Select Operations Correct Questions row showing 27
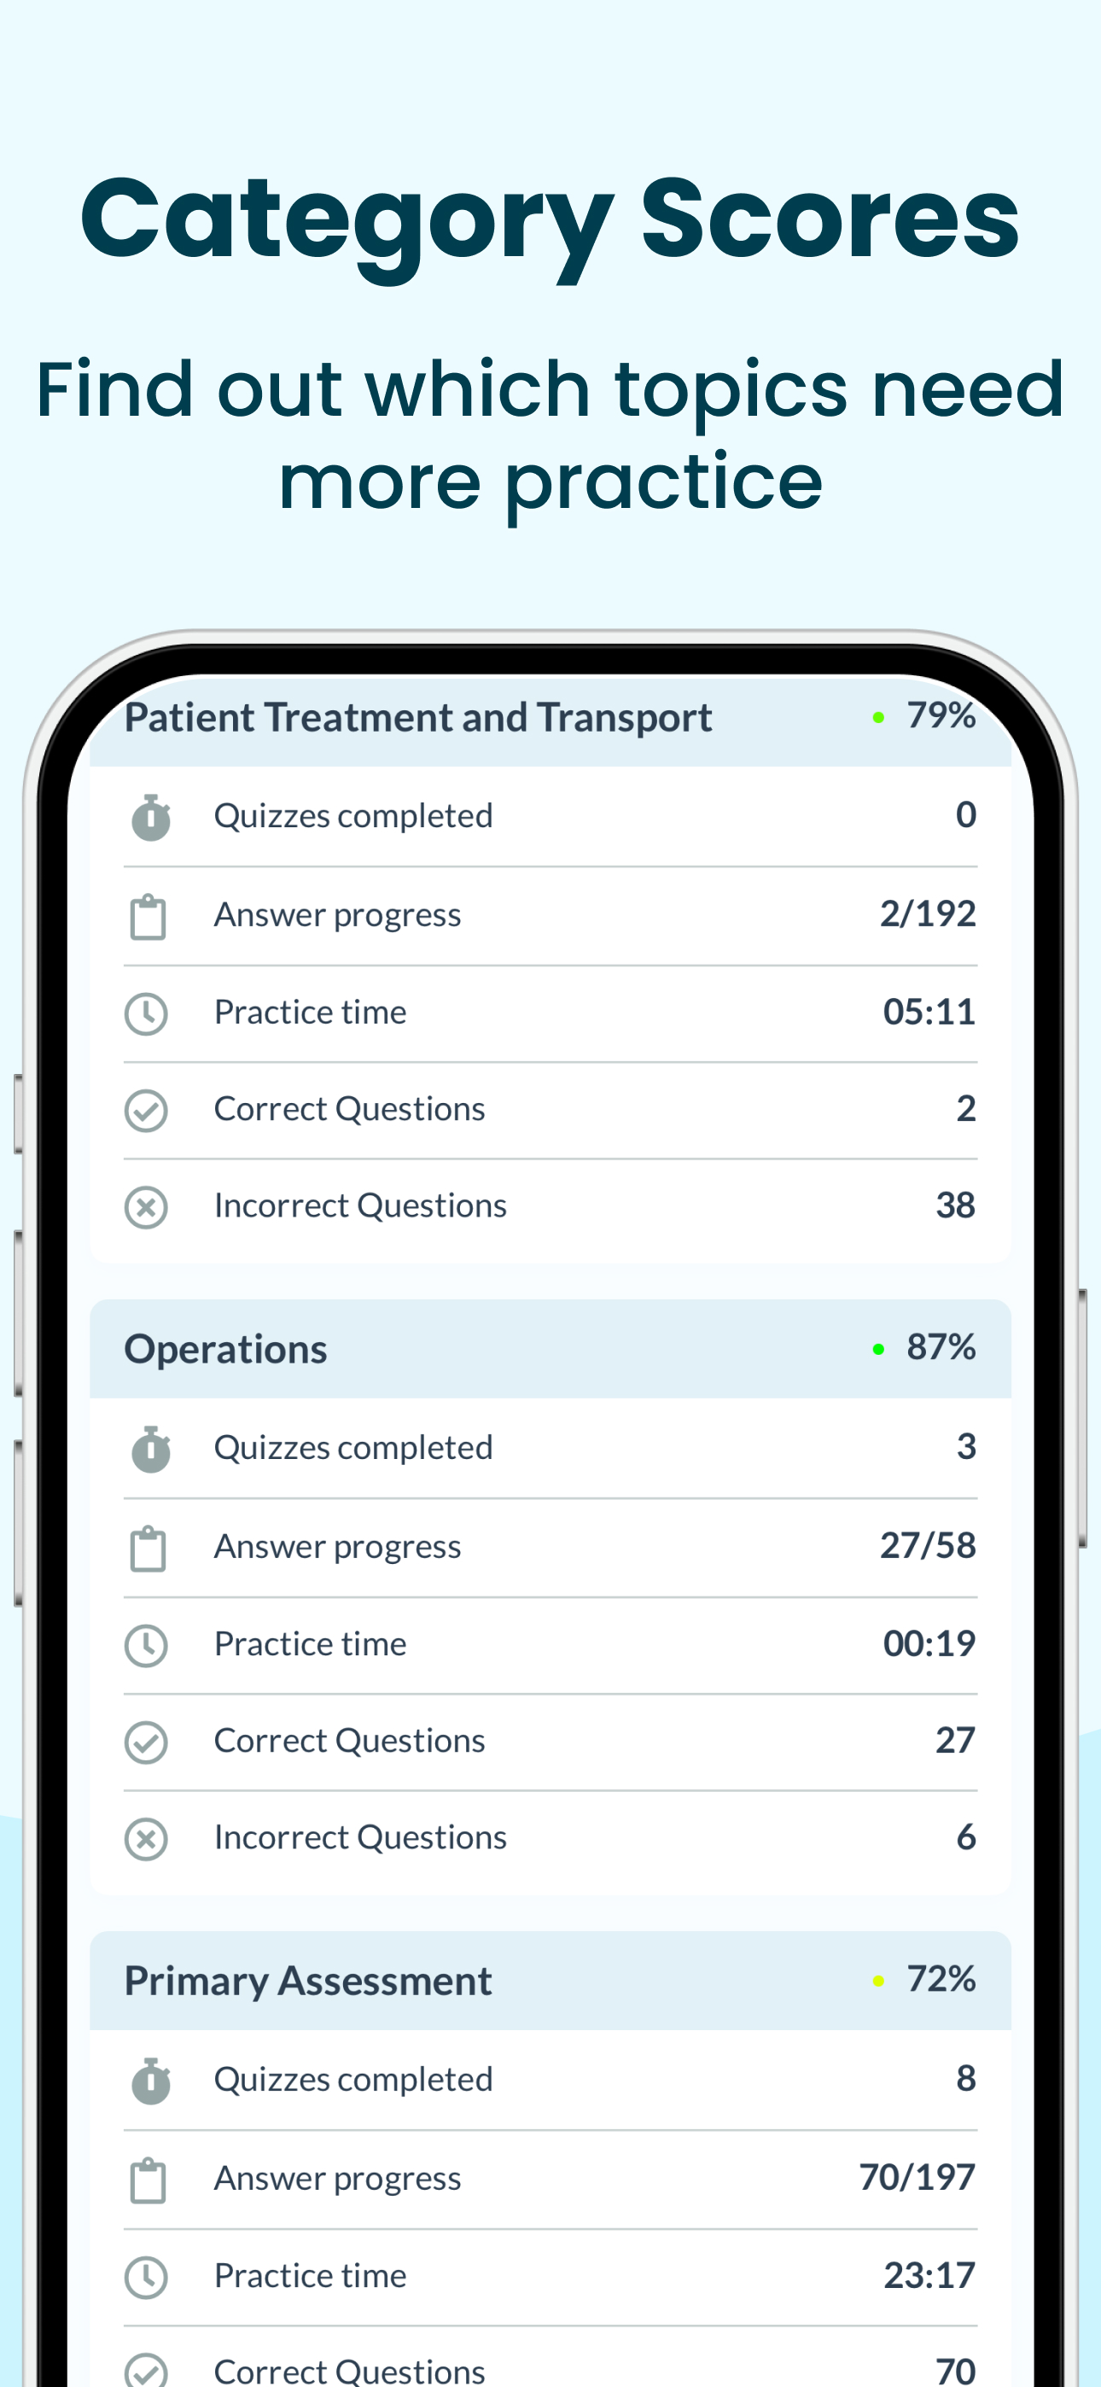 [x=550, y=1742]
